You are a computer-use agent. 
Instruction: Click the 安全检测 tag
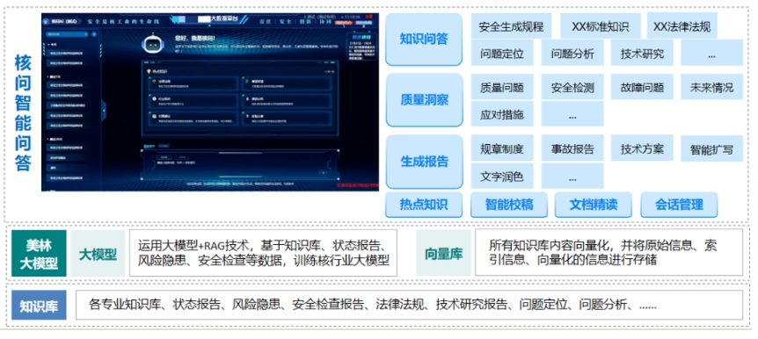572,87
